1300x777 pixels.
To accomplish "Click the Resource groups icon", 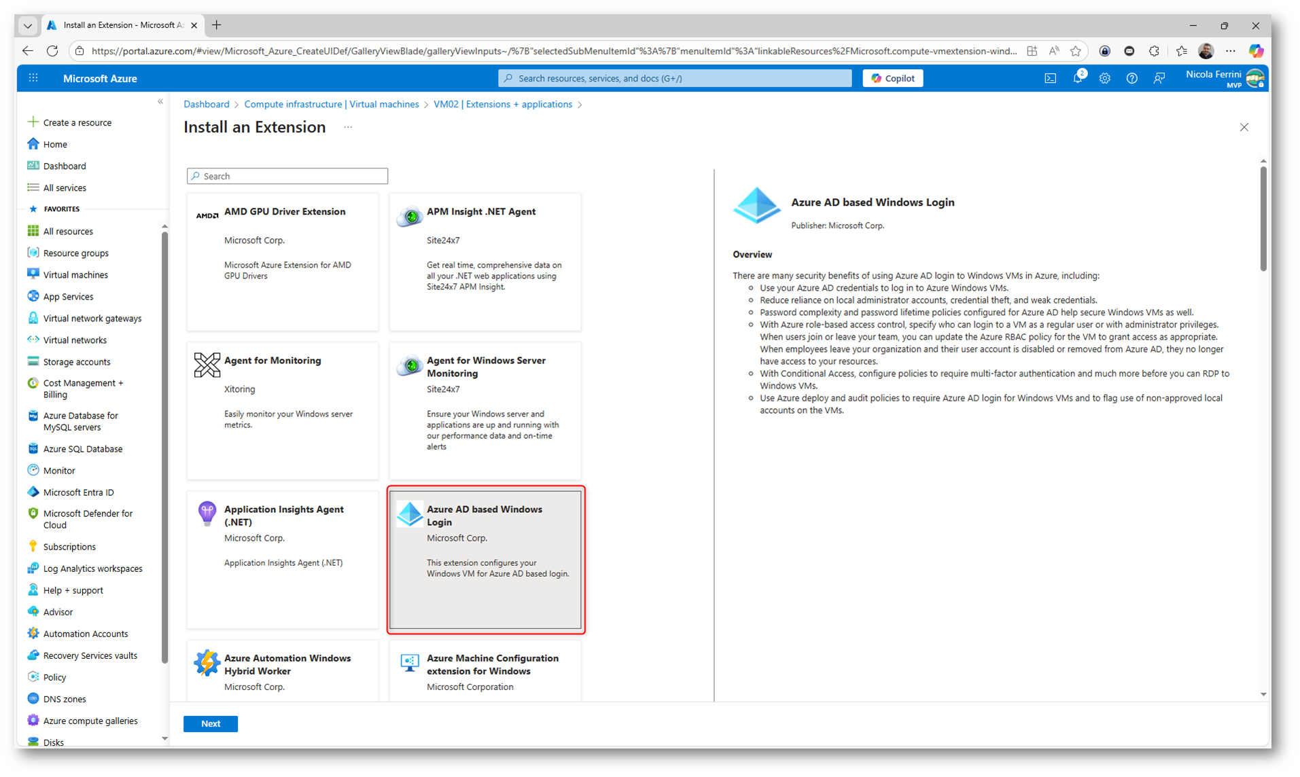I will pos(33,253).
